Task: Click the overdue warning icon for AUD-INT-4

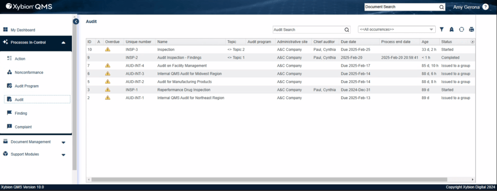Action: pyautogui.click(x=108, y=65)
